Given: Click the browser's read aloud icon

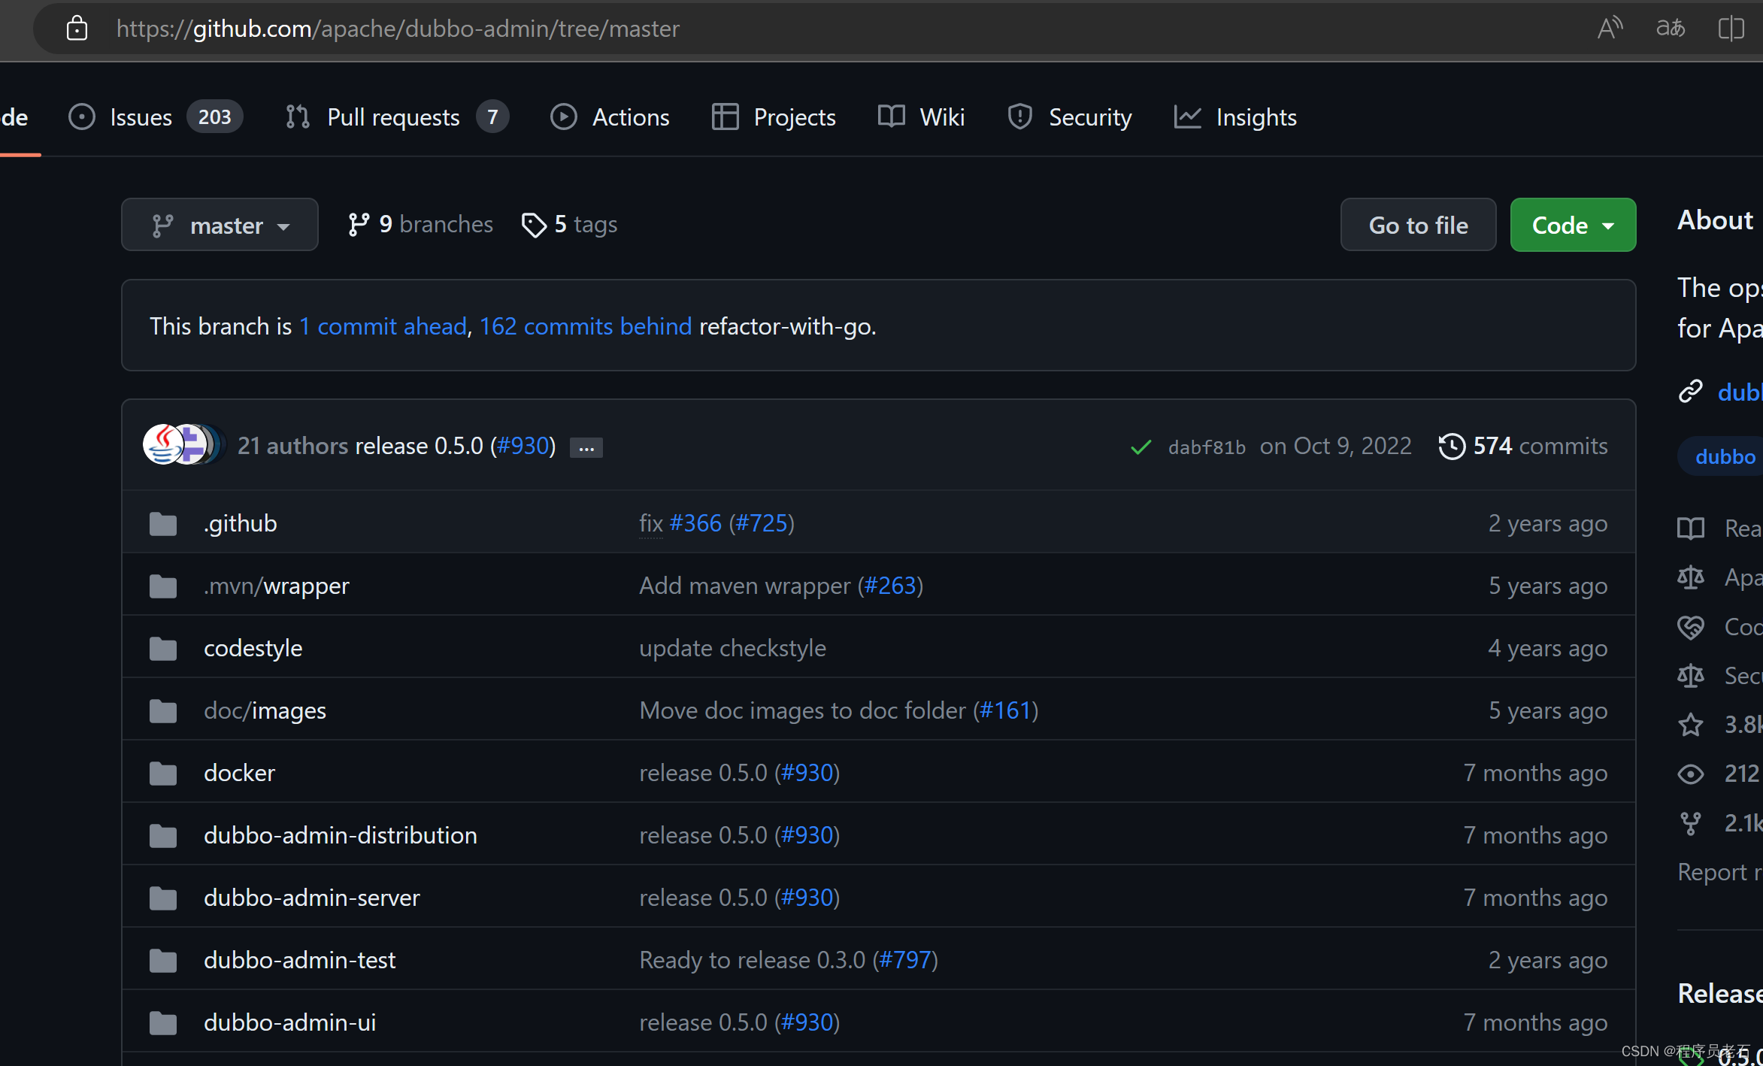Looking at the screenshot, I should tap(1609, 29).
